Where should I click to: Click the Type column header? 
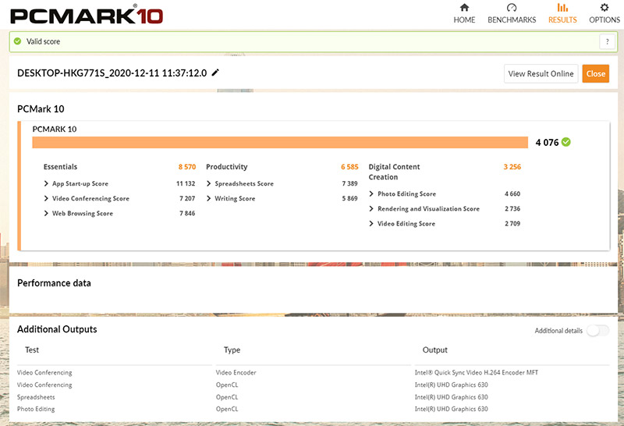[232, 350]
